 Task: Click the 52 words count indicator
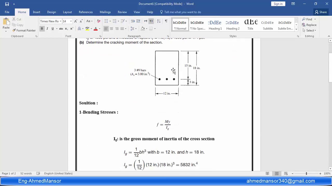[26, 174]
